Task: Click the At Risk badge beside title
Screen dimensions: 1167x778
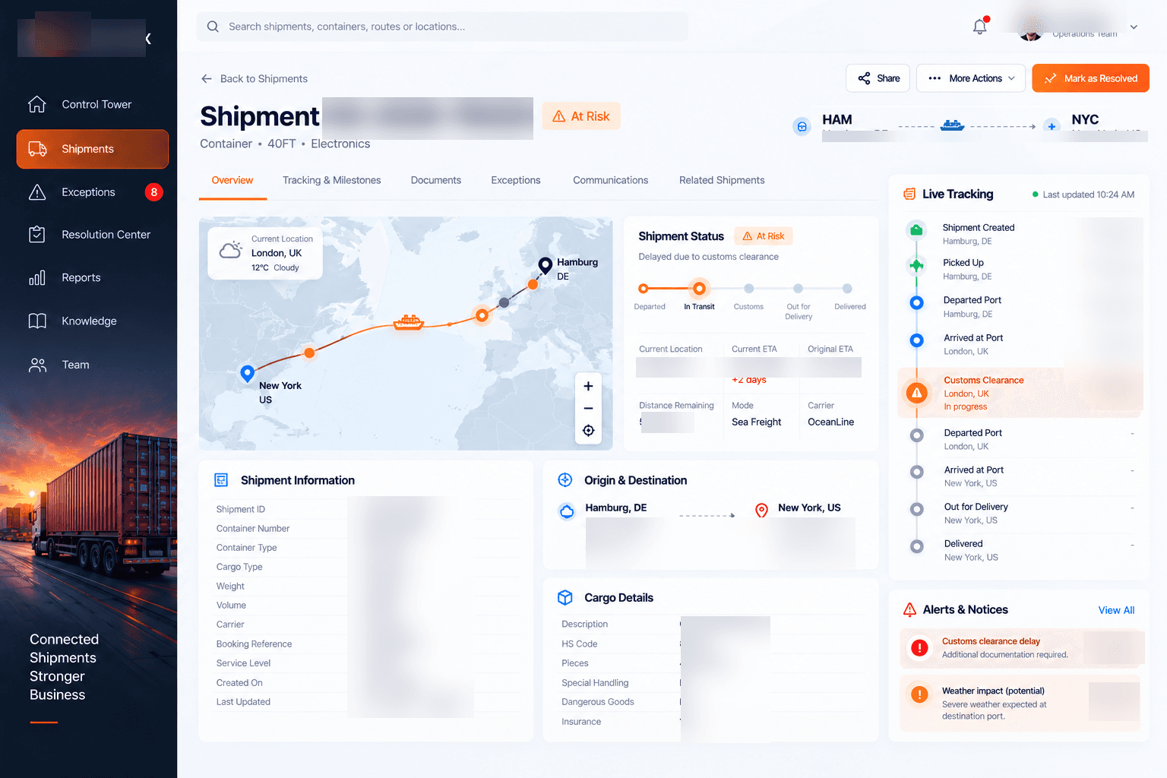Action: 581,116
